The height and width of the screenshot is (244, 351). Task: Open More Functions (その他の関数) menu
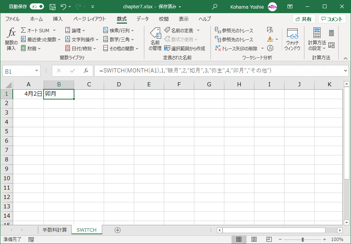click(x=121, y=48)
